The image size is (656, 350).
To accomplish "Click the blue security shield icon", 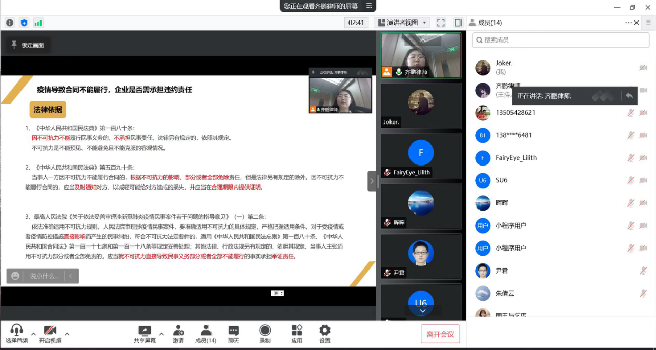I will [x=24, y=23].
